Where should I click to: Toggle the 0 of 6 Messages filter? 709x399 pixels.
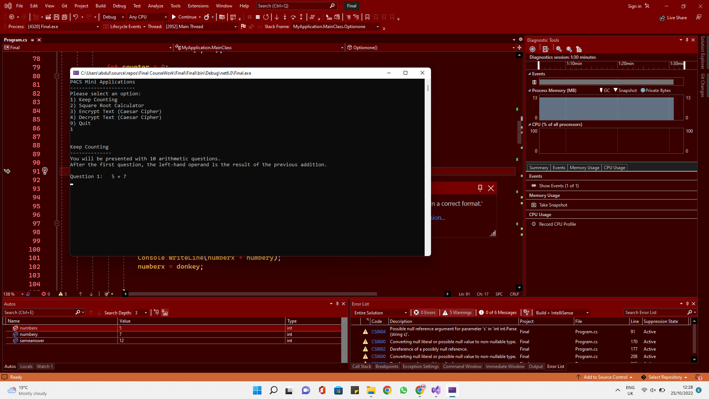point(498,313)
